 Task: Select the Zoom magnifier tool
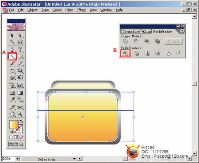[20, 114]
